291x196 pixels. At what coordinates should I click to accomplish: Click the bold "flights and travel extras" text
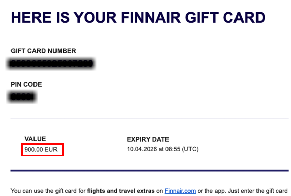click(x=120, y=191)
